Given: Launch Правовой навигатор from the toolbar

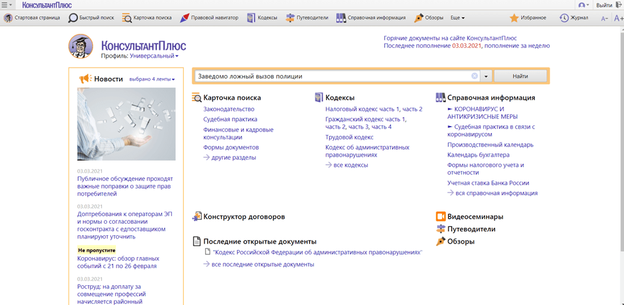Looking at the screenshot, I should [208, 18].
